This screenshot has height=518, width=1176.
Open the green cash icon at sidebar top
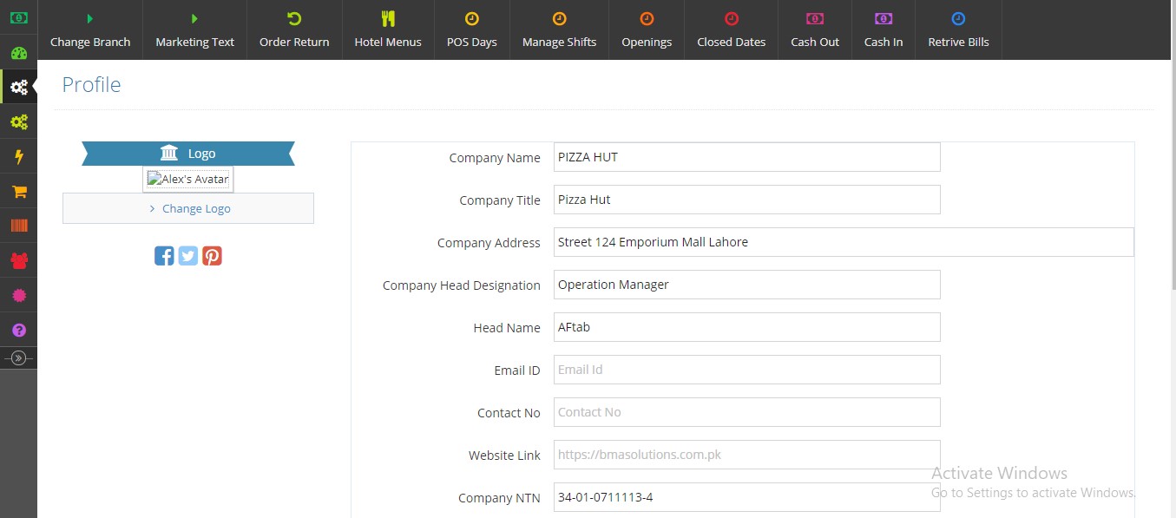tap(18, 17)
